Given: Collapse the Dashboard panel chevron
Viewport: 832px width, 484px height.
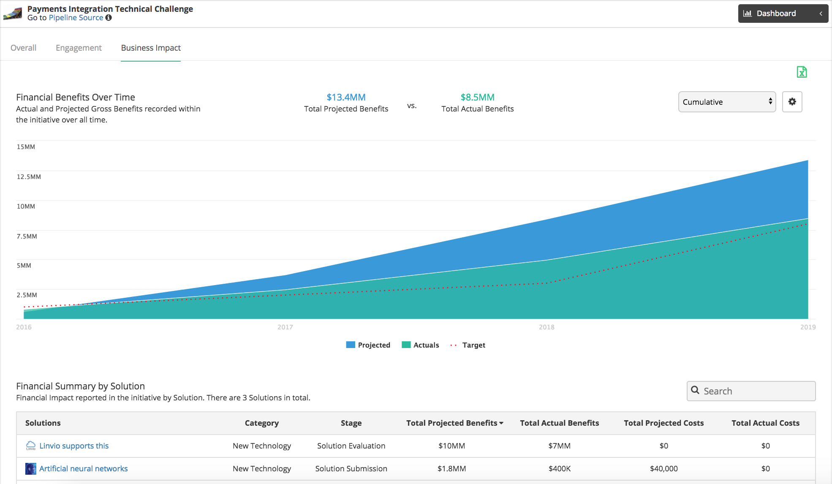Looking at the screenshot, I should [x=821, y=14].
